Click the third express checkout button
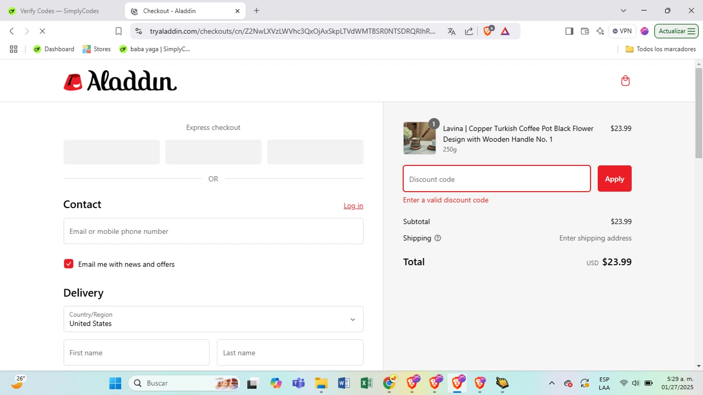 [x=315, y=152]
